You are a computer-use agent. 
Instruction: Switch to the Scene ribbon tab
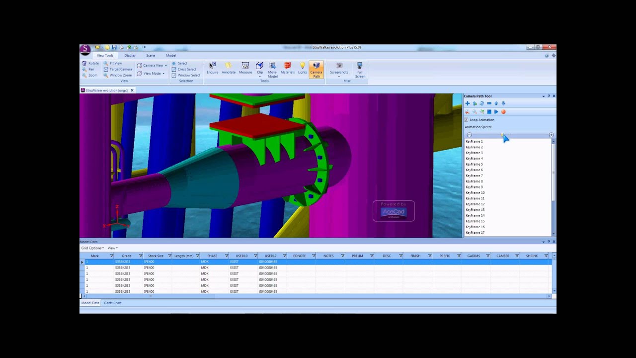(151, 55)
